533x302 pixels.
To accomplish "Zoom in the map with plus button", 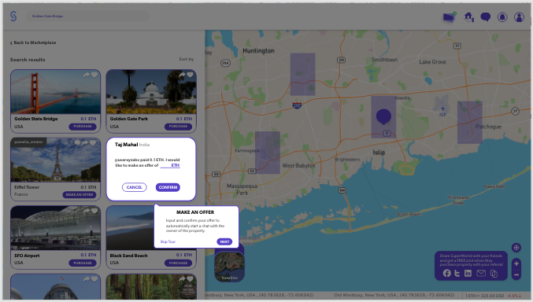I will pos(516,263).
